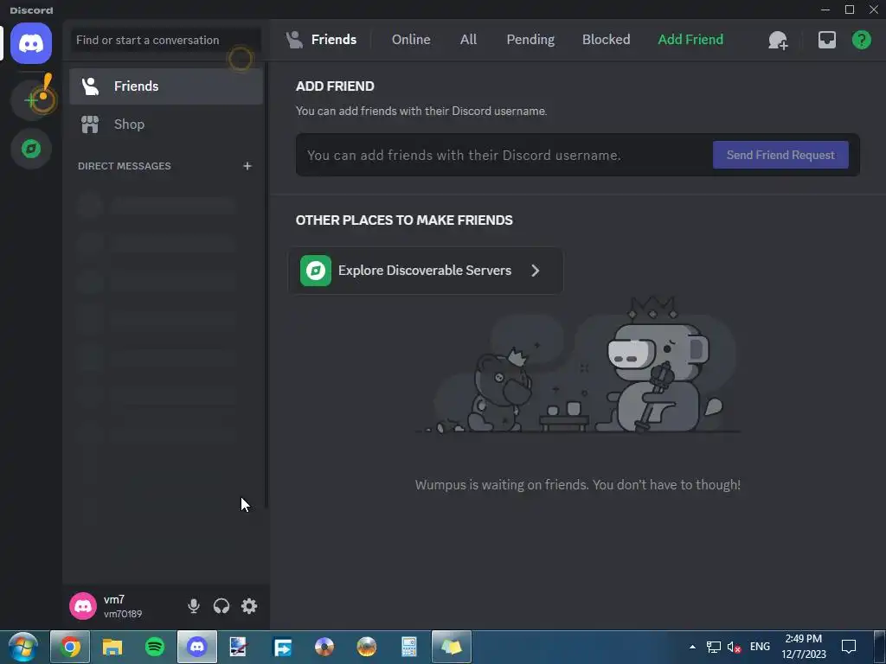Screen dimensions: 886x664
Task: Open the Help question mark icon
Action: click(x=861, y=40)
